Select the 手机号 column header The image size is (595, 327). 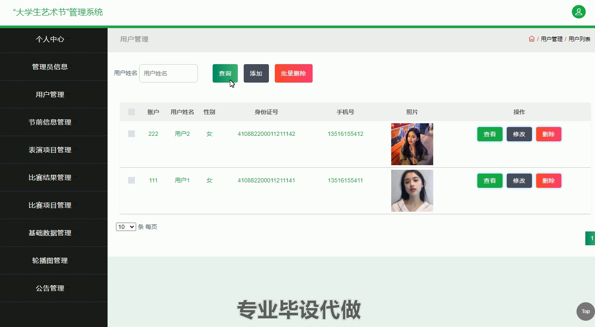coord(345,112)
